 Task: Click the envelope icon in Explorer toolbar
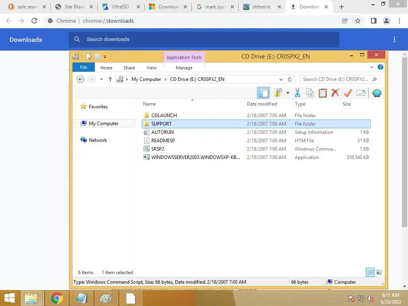click(x=361, y=93)
